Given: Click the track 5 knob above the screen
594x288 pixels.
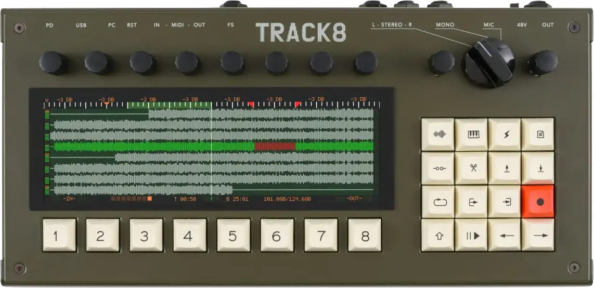Looking at the screenshot, I should click(x=232, y=62).
